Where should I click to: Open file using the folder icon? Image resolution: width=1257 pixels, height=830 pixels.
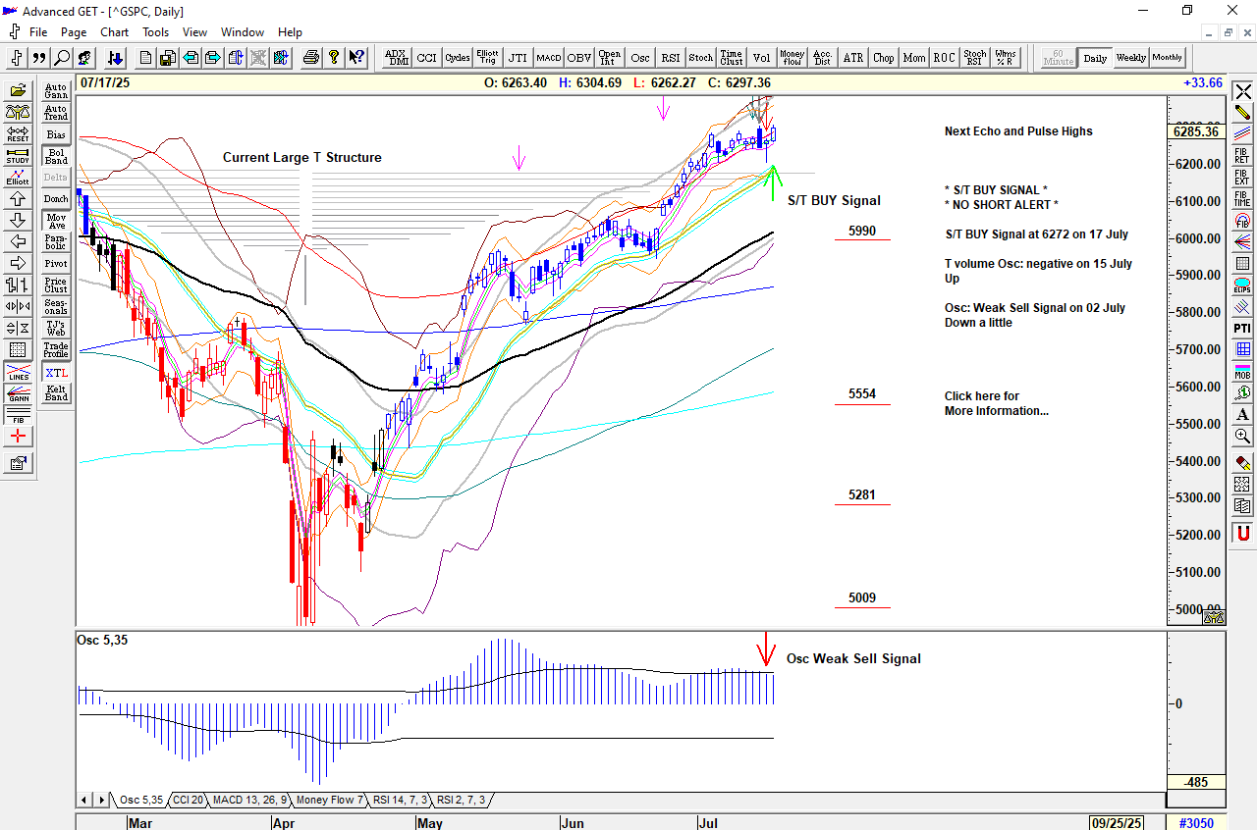(18, 91)
